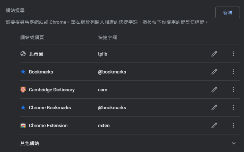The height and width of the screenshot is (152, 244).
Task: Click the tplib shortcut keyword
Action: click(103, 54)
